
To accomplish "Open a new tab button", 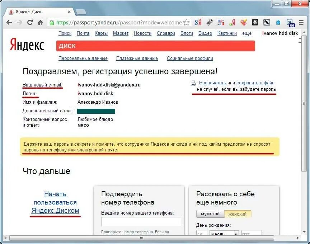I will 81,12.
